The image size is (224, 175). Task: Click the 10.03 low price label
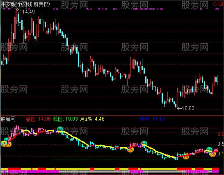[188, 108]
